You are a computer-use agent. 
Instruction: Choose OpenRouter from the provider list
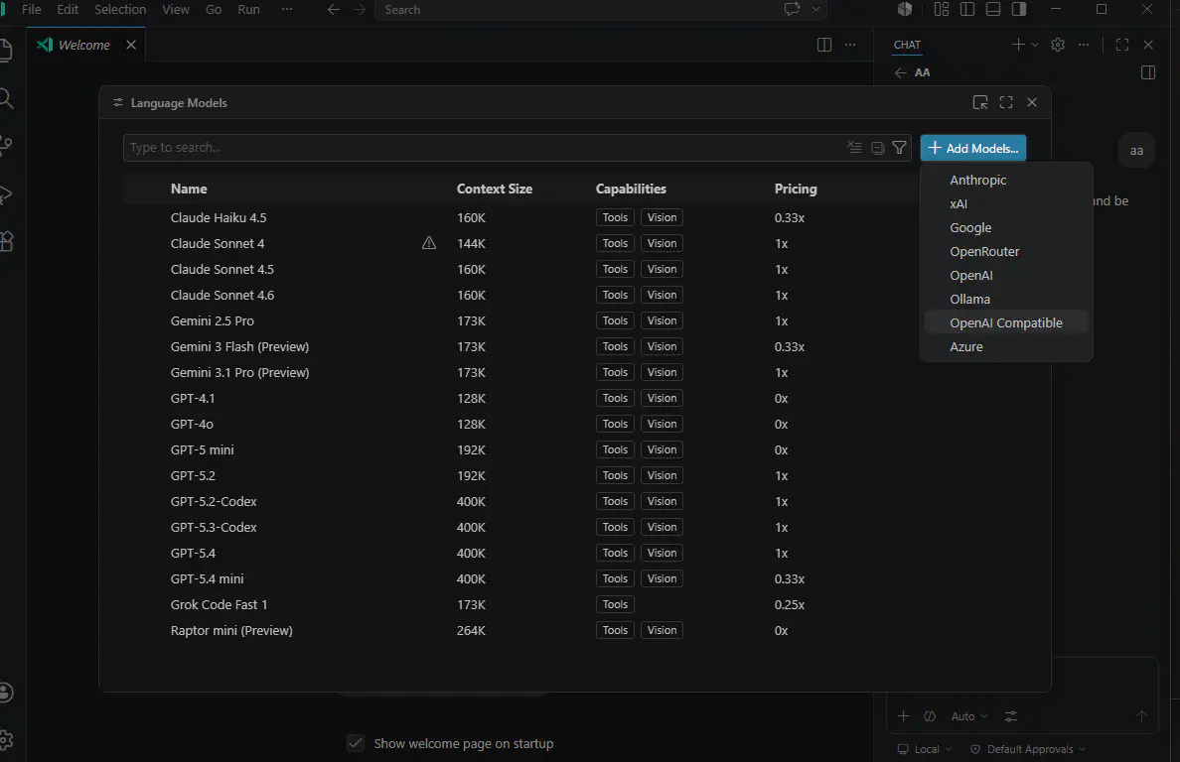coord(1006,251)
